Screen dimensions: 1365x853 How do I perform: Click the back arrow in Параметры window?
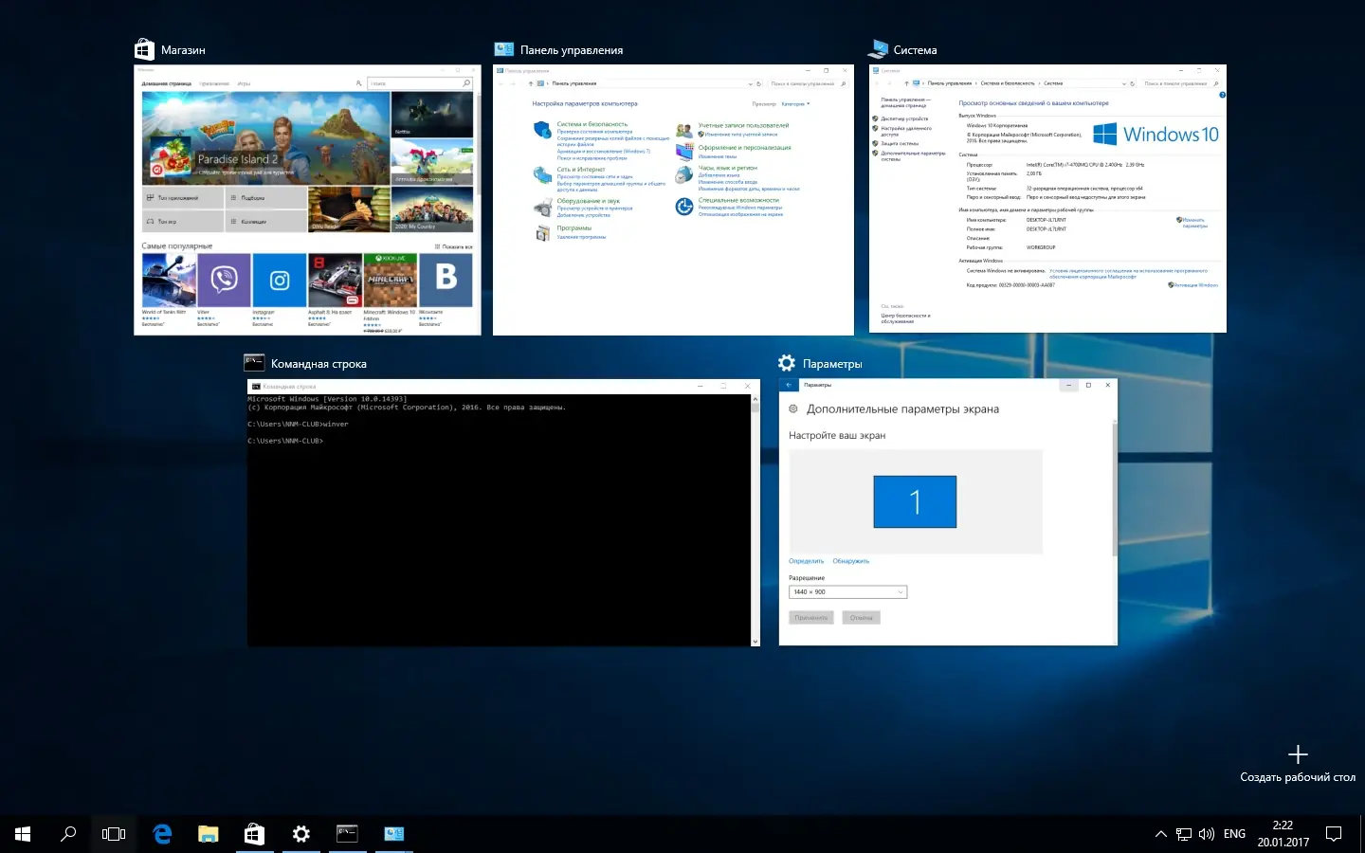pyautogui.click(x=789, y=385)
